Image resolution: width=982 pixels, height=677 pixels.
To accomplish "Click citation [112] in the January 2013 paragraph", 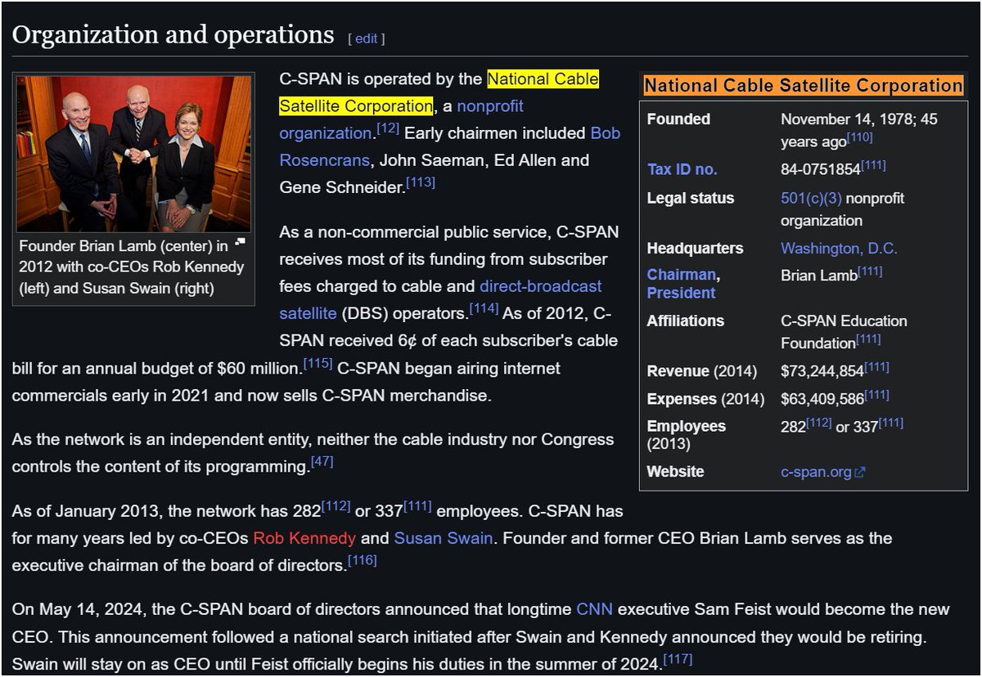I will [x=336, y=506].
